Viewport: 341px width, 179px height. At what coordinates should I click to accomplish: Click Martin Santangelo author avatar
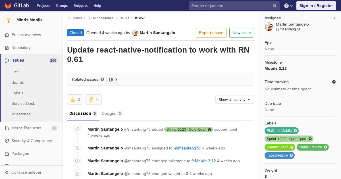click(135, 33)
